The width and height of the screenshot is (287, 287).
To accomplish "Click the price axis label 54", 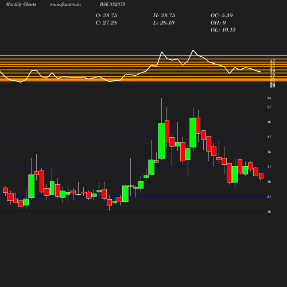I will point(269,98).
